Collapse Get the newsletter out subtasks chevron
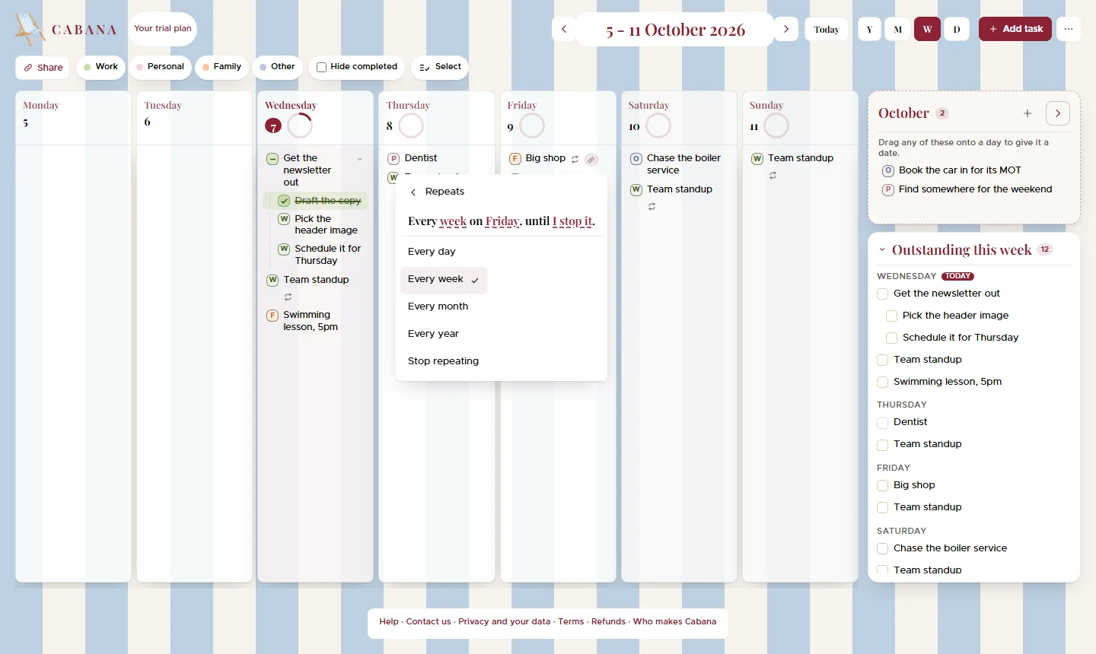Image resolution: width=1096 pixels, height=654 pixels. point(359,159)
